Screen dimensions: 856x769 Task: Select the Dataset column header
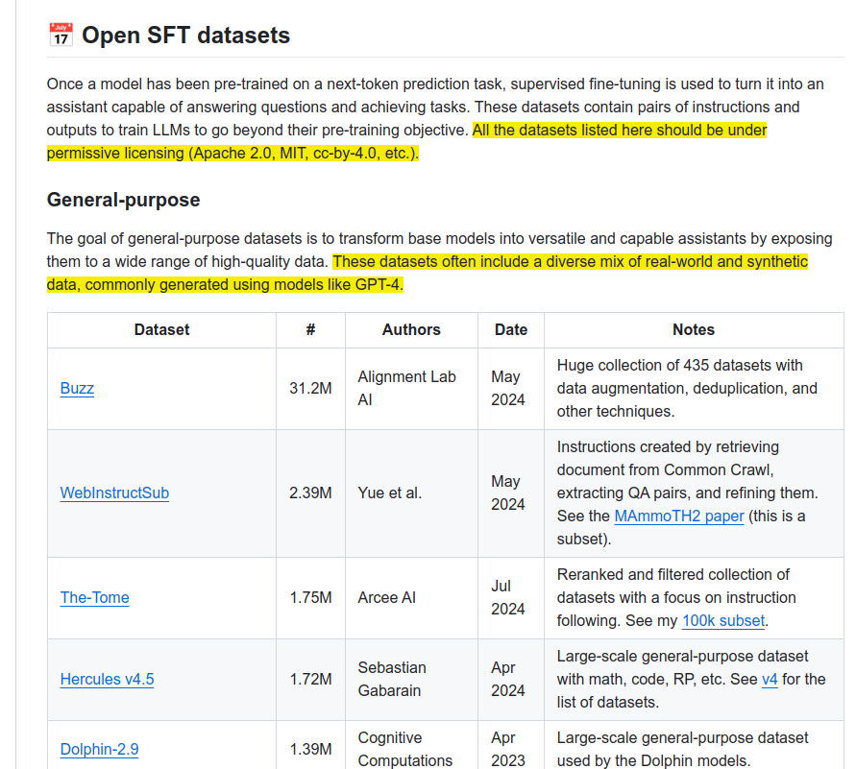[160, 329]
